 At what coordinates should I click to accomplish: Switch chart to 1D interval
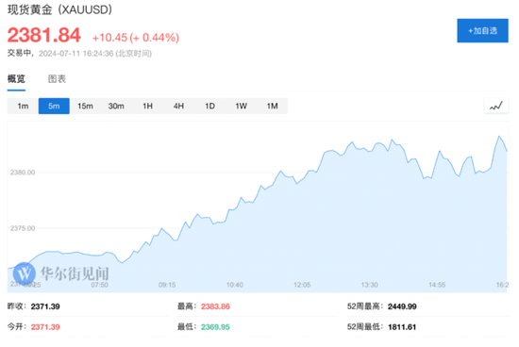pos(209,107)
